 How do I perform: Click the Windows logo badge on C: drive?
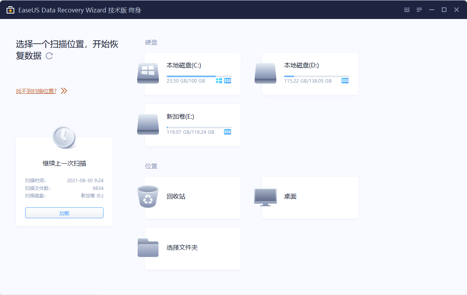[x=219, y=81]
